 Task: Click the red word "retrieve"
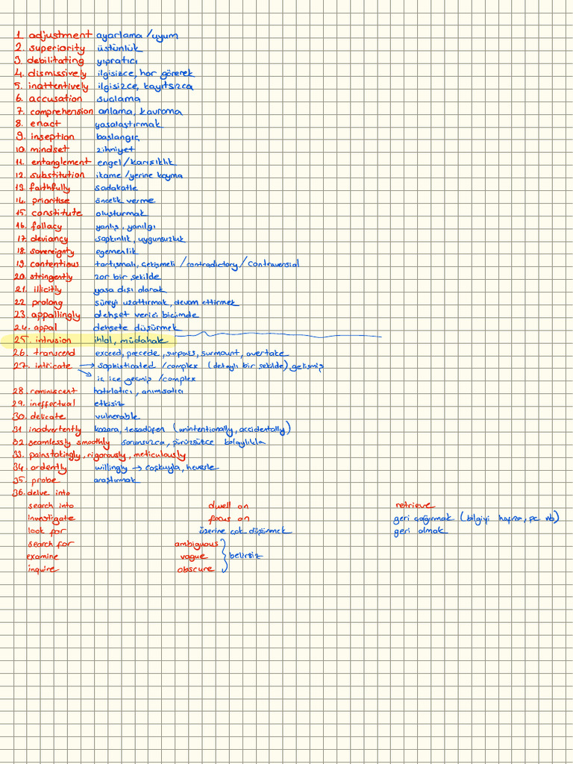(416, 506)
